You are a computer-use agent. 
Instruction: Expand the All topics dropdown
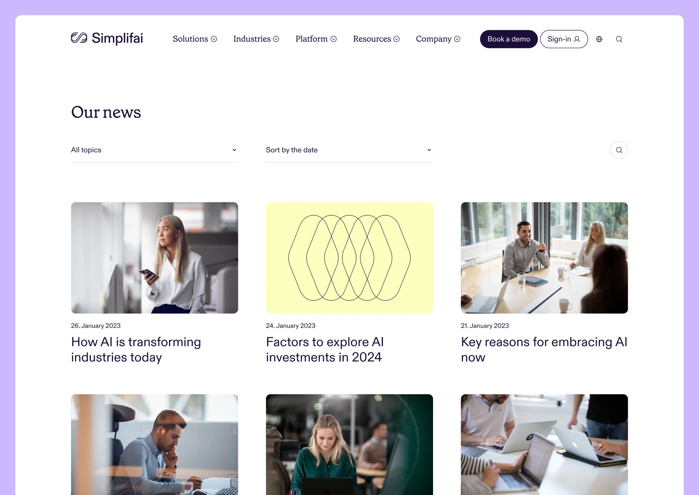click(154, 150)
